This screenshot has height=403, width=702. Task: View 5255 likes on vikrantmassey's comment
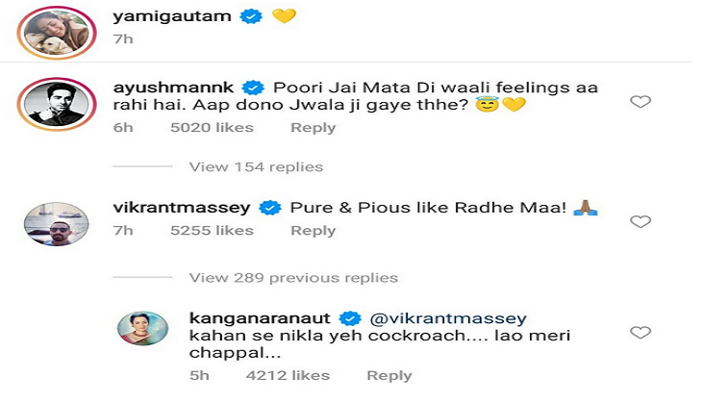tap(212, 231)
